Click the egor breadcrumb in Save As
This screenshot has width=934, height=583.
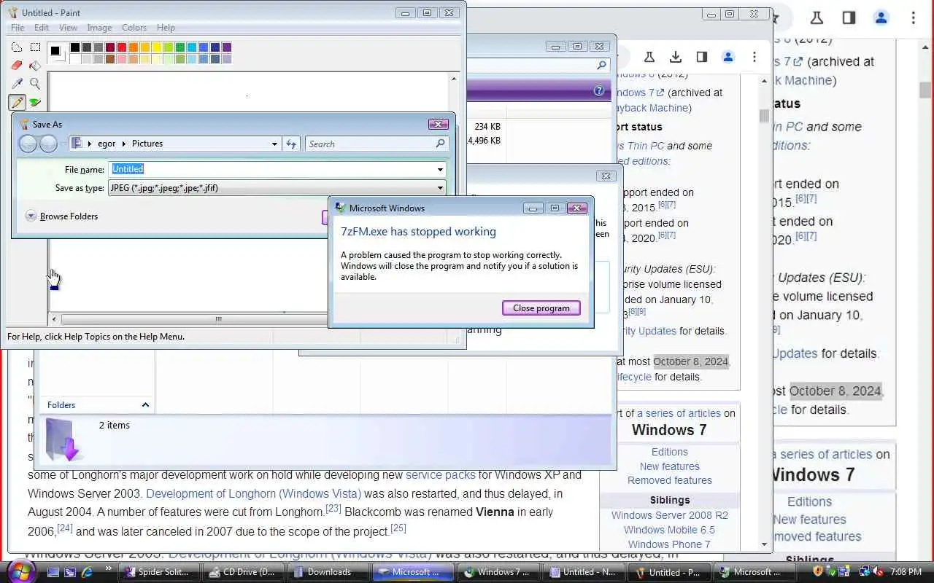click(x=107, y=144)
